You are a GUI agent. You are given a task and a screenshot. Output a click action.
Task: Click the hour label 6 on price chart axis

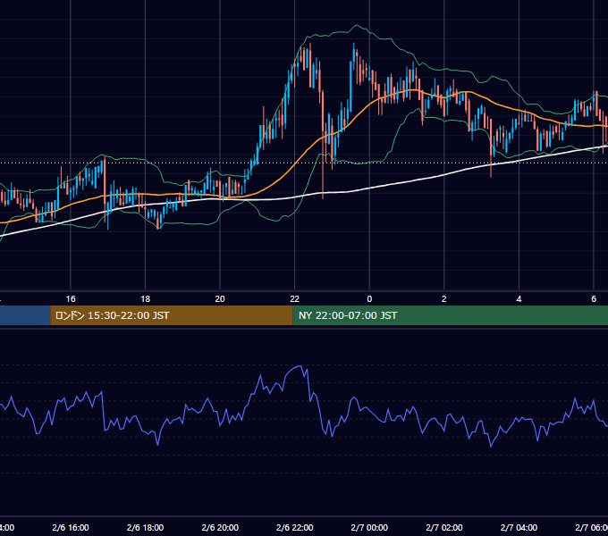click(594, 299)
